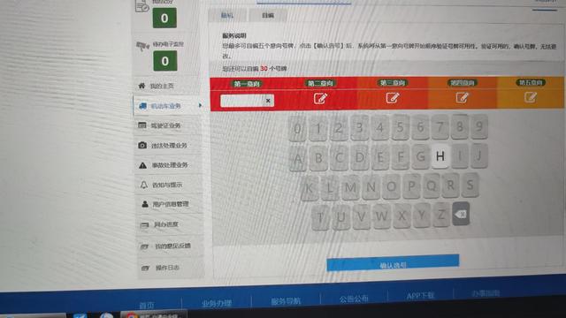This screenshot has height=318, width=566.
Task: Tap the 5 key on the keyboard
Action: (x=400, y=127)
